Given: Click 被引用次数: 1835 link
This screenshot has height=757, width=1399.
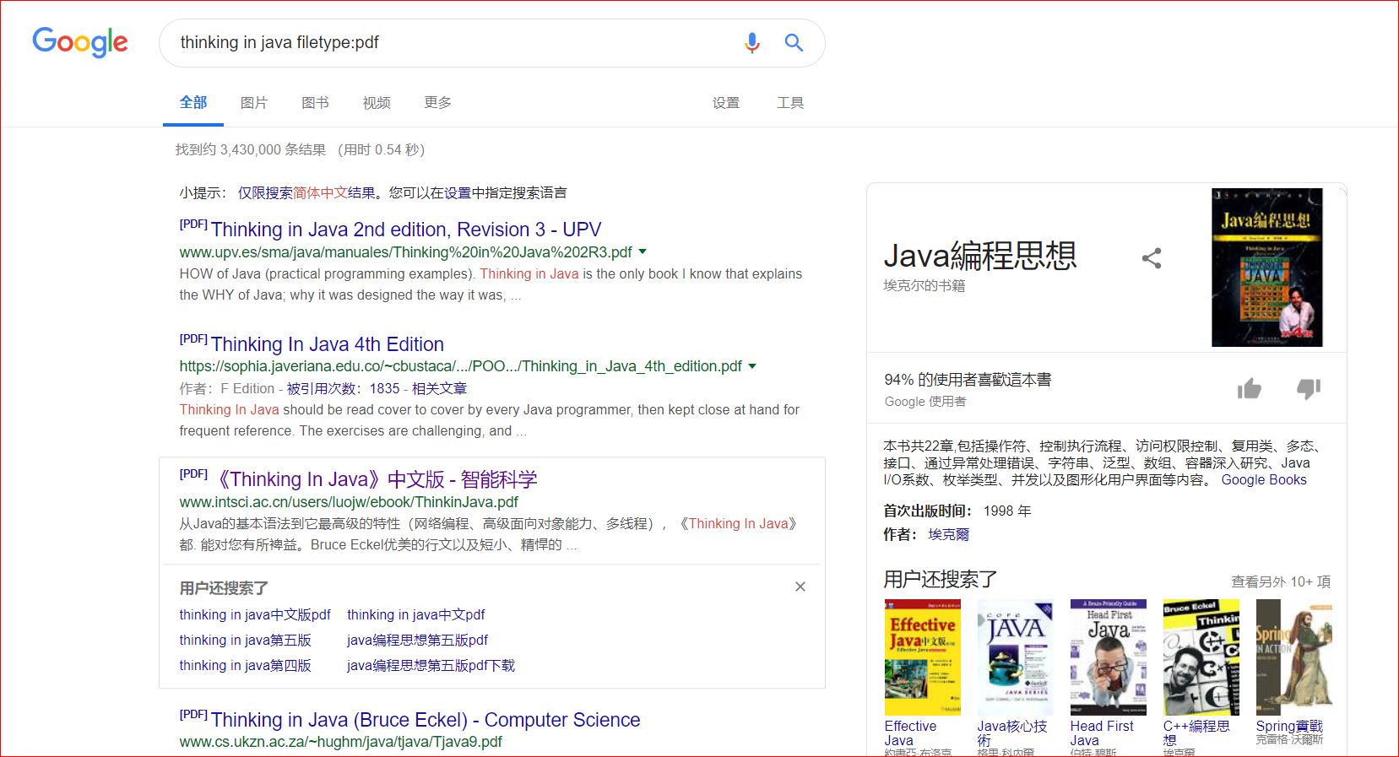Looking at the screenshot, I should coord(343,388).
